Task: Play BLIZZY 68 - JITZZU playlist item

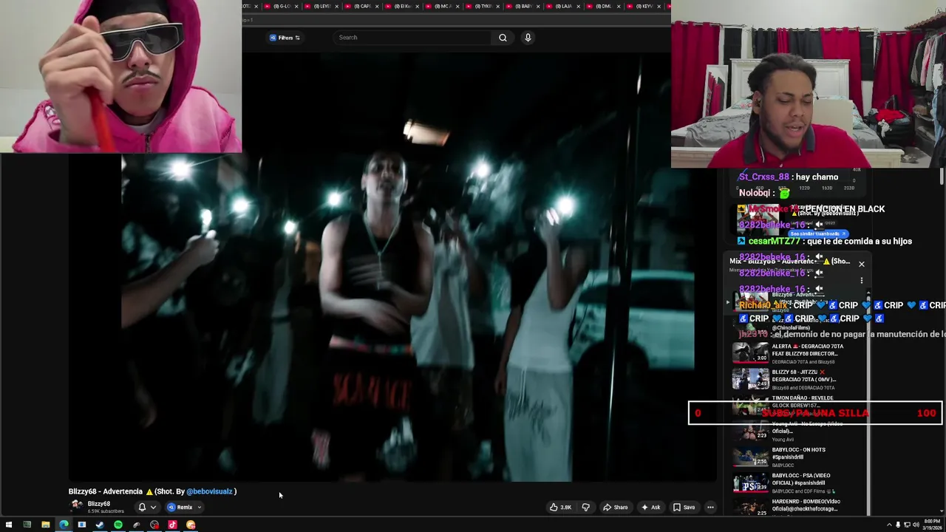Action: [798, 379]
